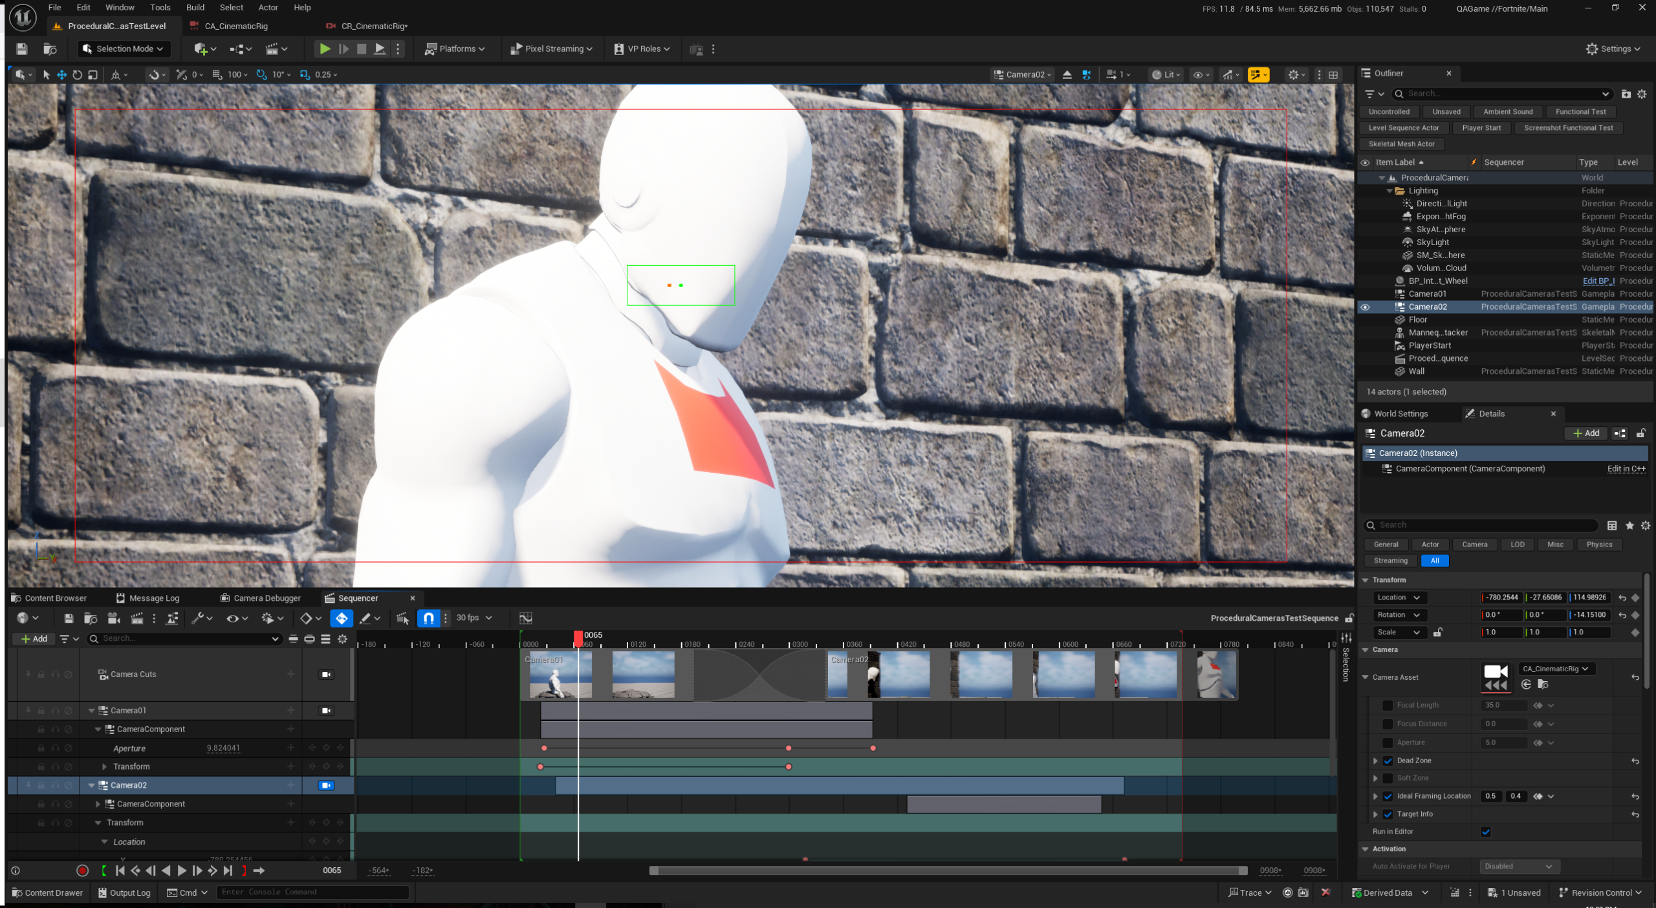Viewport: 1656px width, 908px height.
Task: Click the Edit in C++ link
Action: pos(1626,469)
